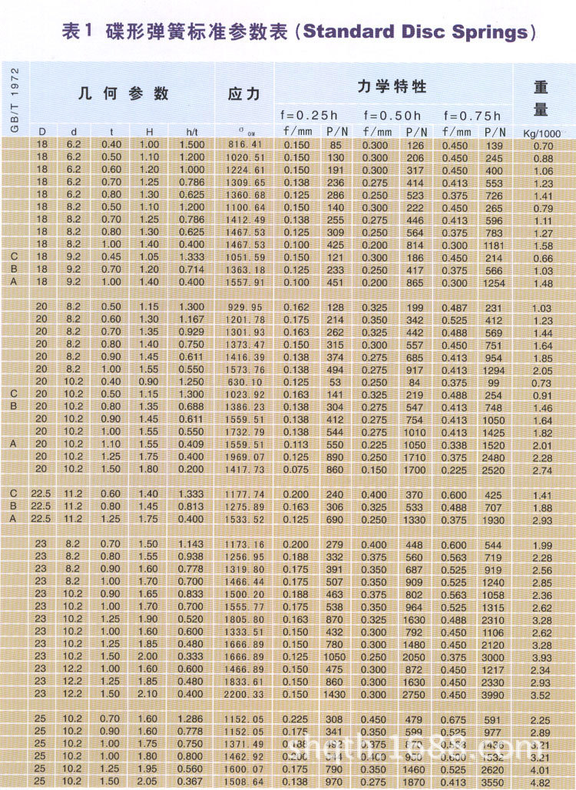The height and width of the screenshot is (790, 576).
Task: Select the P/N value '3550'
Action: [x=493, y=782]
